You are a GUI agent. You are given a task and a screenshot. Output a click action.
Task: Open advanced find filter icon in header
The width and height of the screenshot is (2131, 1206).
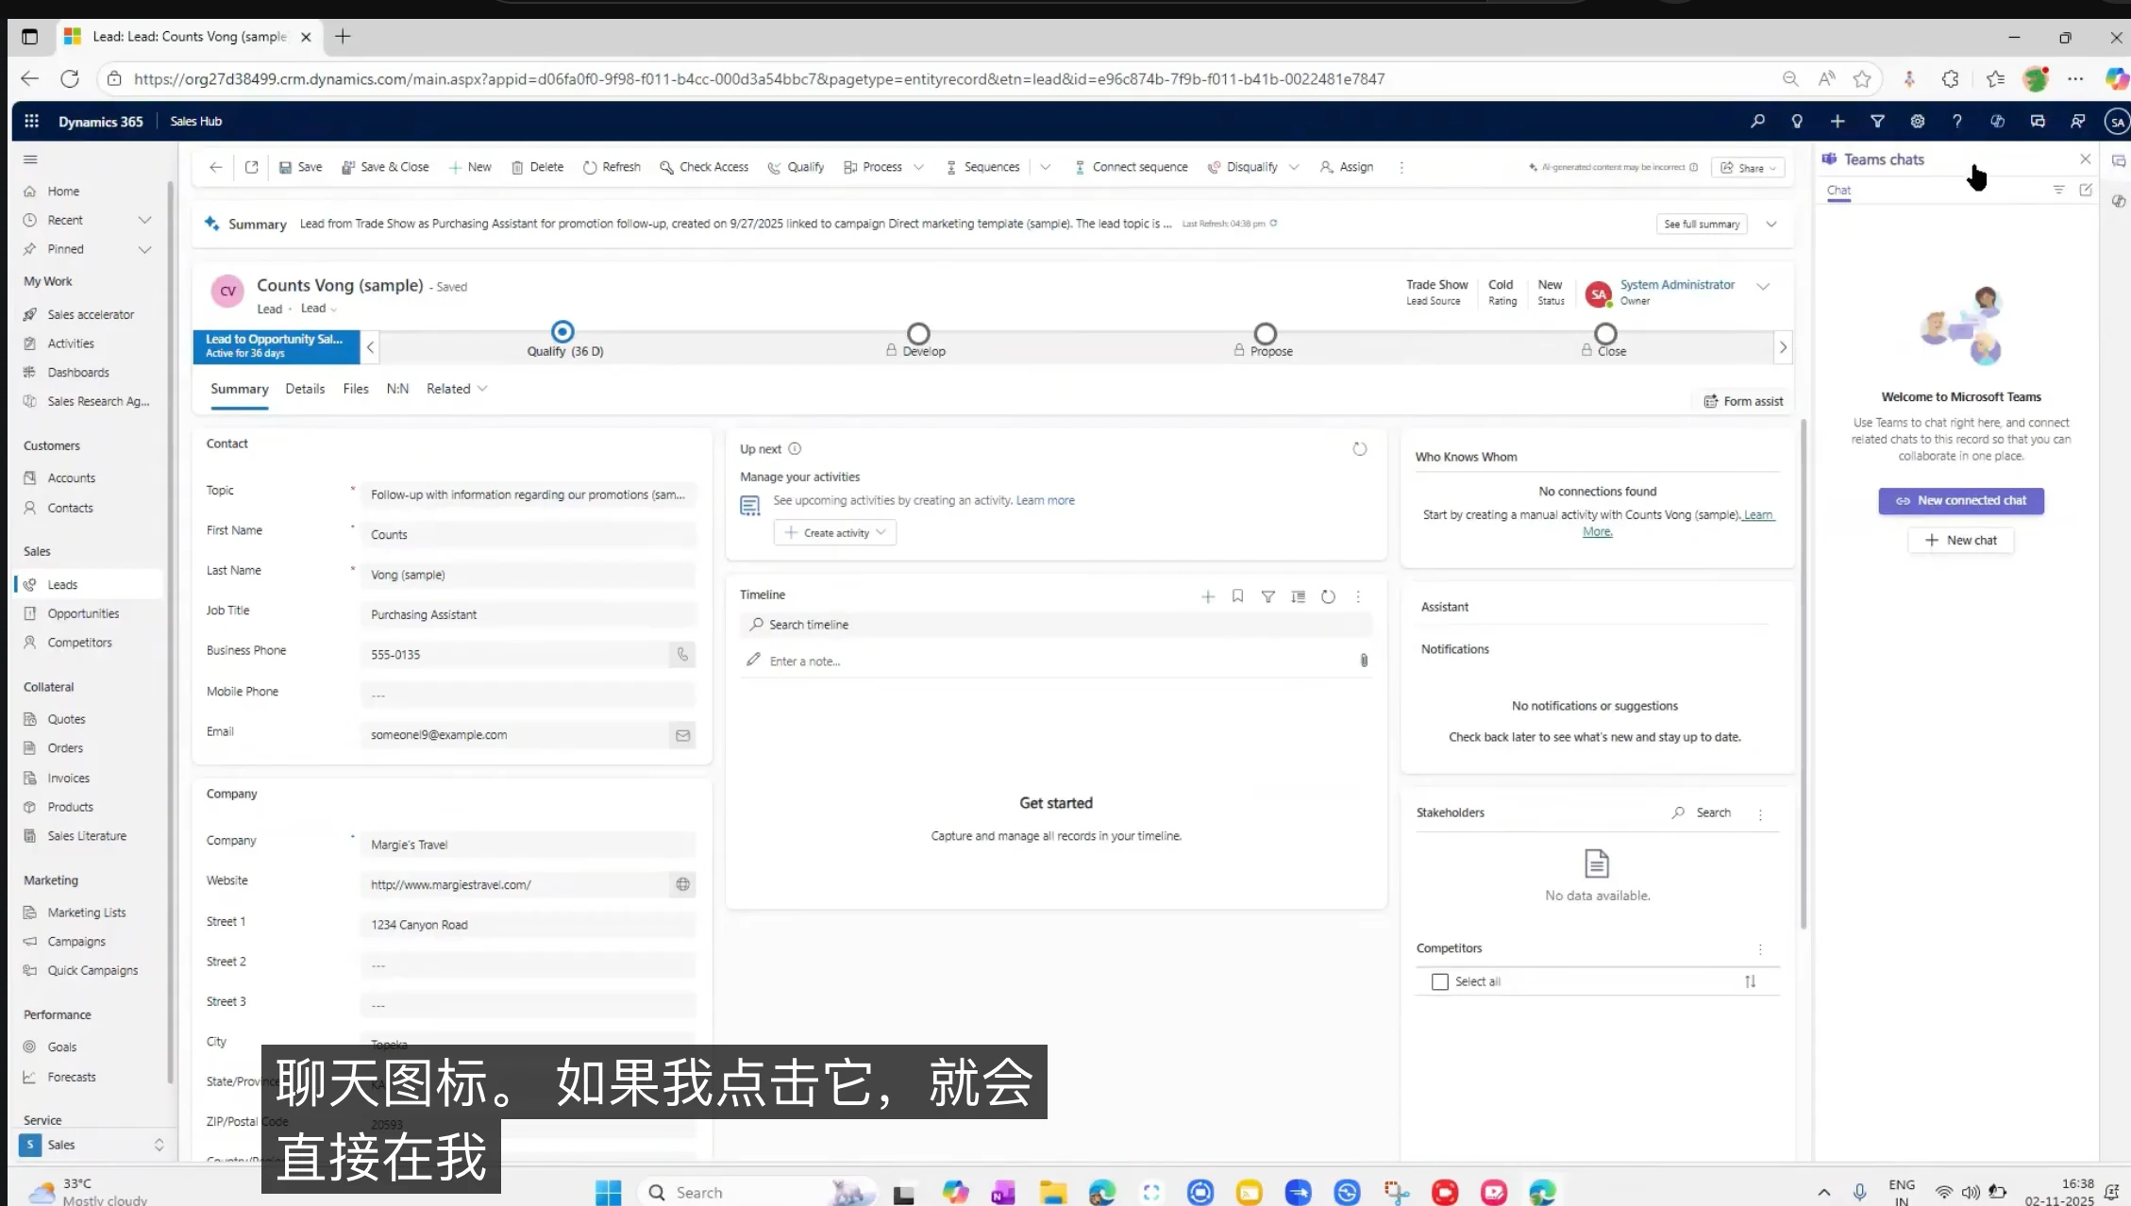pyautogui.click(x=1877, y=121)
